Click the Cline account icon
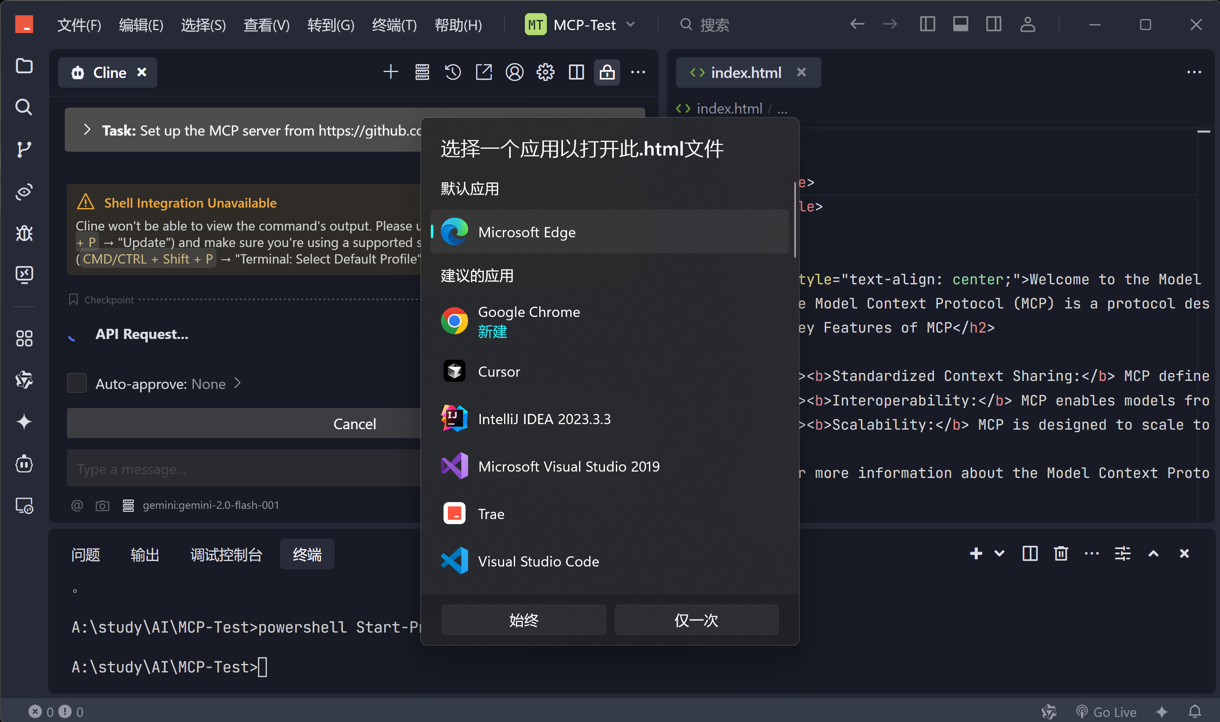The height and width of the screenshot is (722, 1220). click(x=514, y=72)
